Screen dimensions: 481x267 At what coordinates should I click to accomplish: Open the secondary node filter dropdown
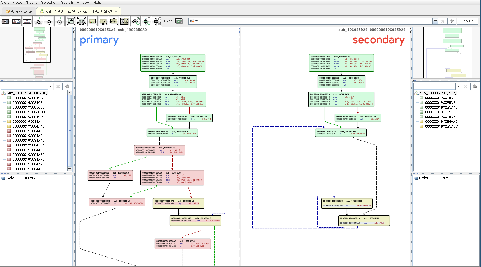click(458, 86)
